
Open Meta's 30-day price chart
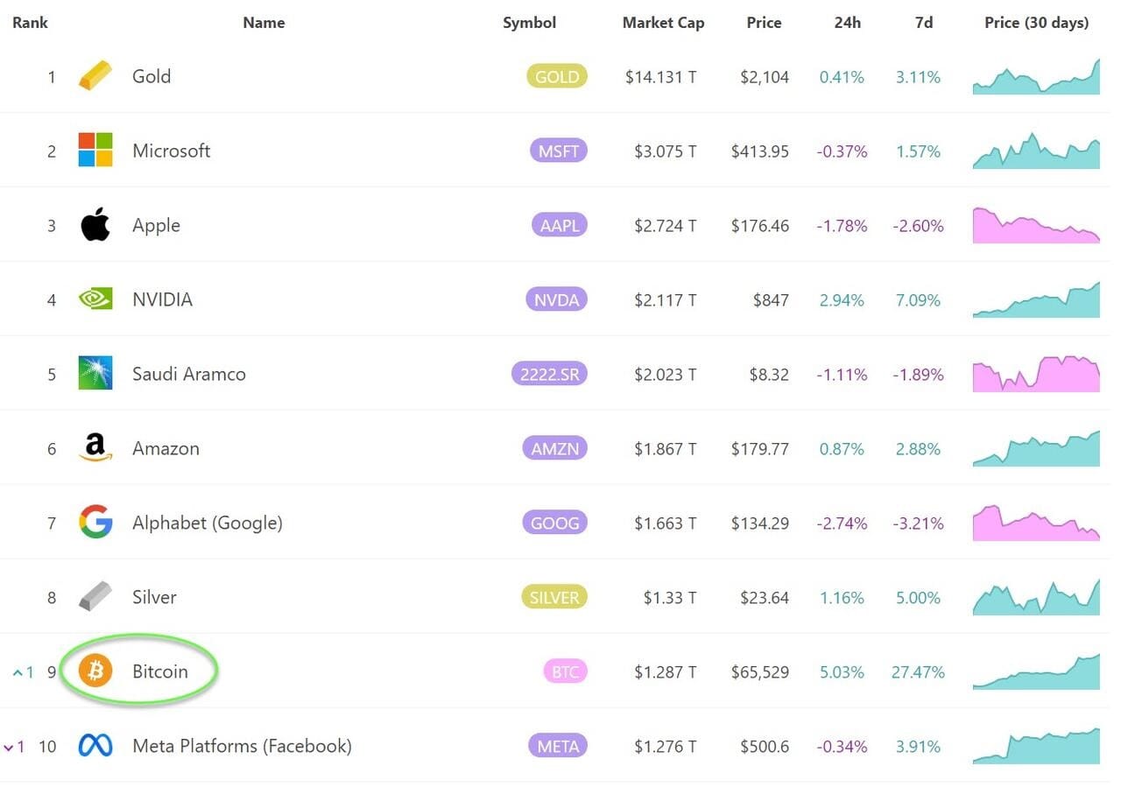tap(1036, 746)
